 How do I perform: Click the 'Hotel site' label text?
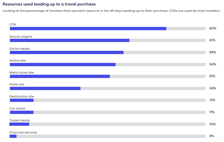tap(17, 84)
